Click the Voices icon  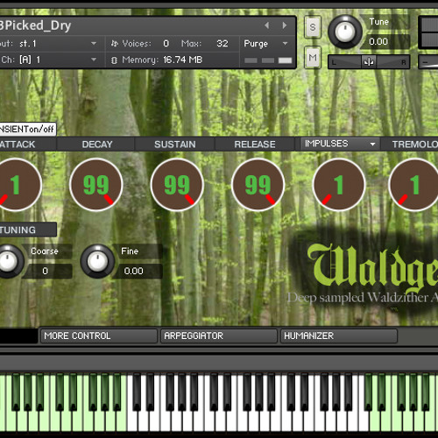[x=114, y=44]
